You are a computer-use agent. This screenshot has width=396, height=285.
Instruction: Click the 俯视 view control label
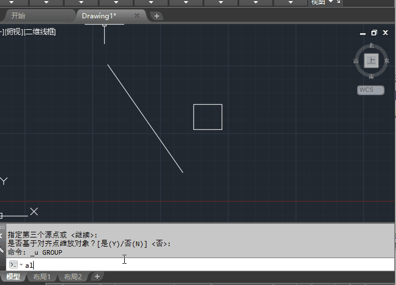[14, 32]
